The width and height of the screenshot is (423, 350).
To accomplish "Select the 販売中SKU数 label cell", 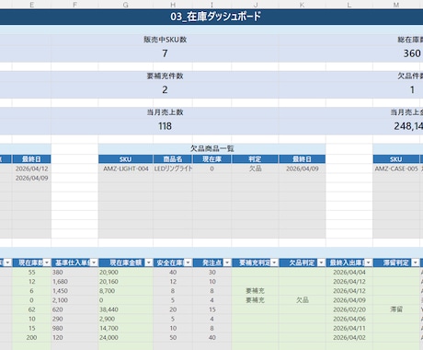I will point(165,40).
